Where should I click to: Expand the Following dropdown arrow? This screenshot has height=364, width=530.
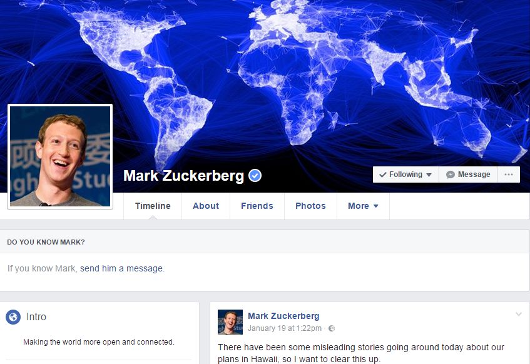pos(429,174)
